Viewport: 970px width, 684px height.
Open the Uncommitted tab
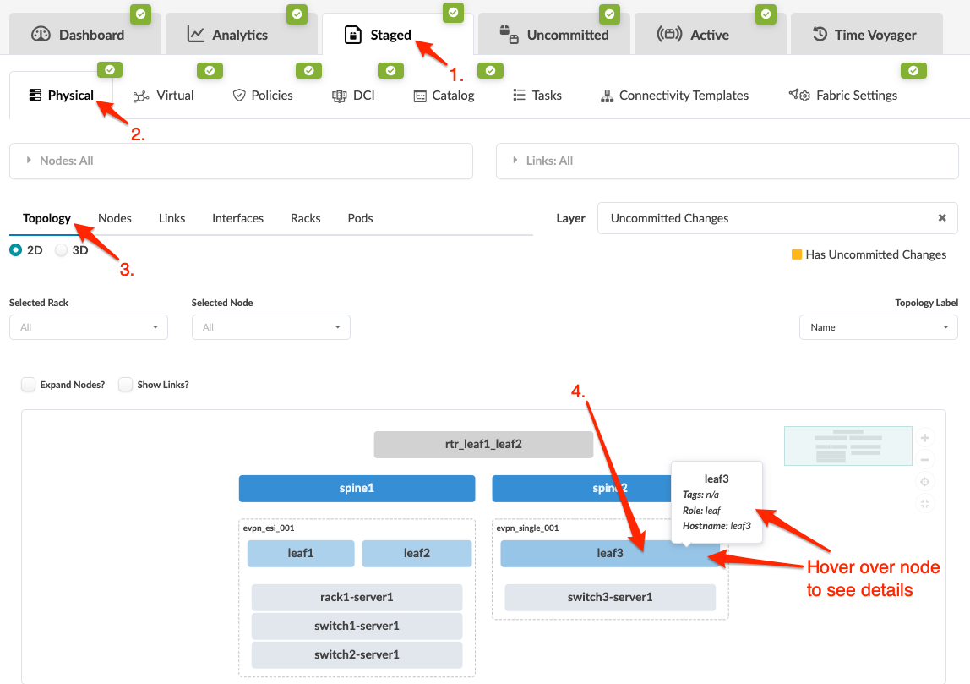coord(553,35)
